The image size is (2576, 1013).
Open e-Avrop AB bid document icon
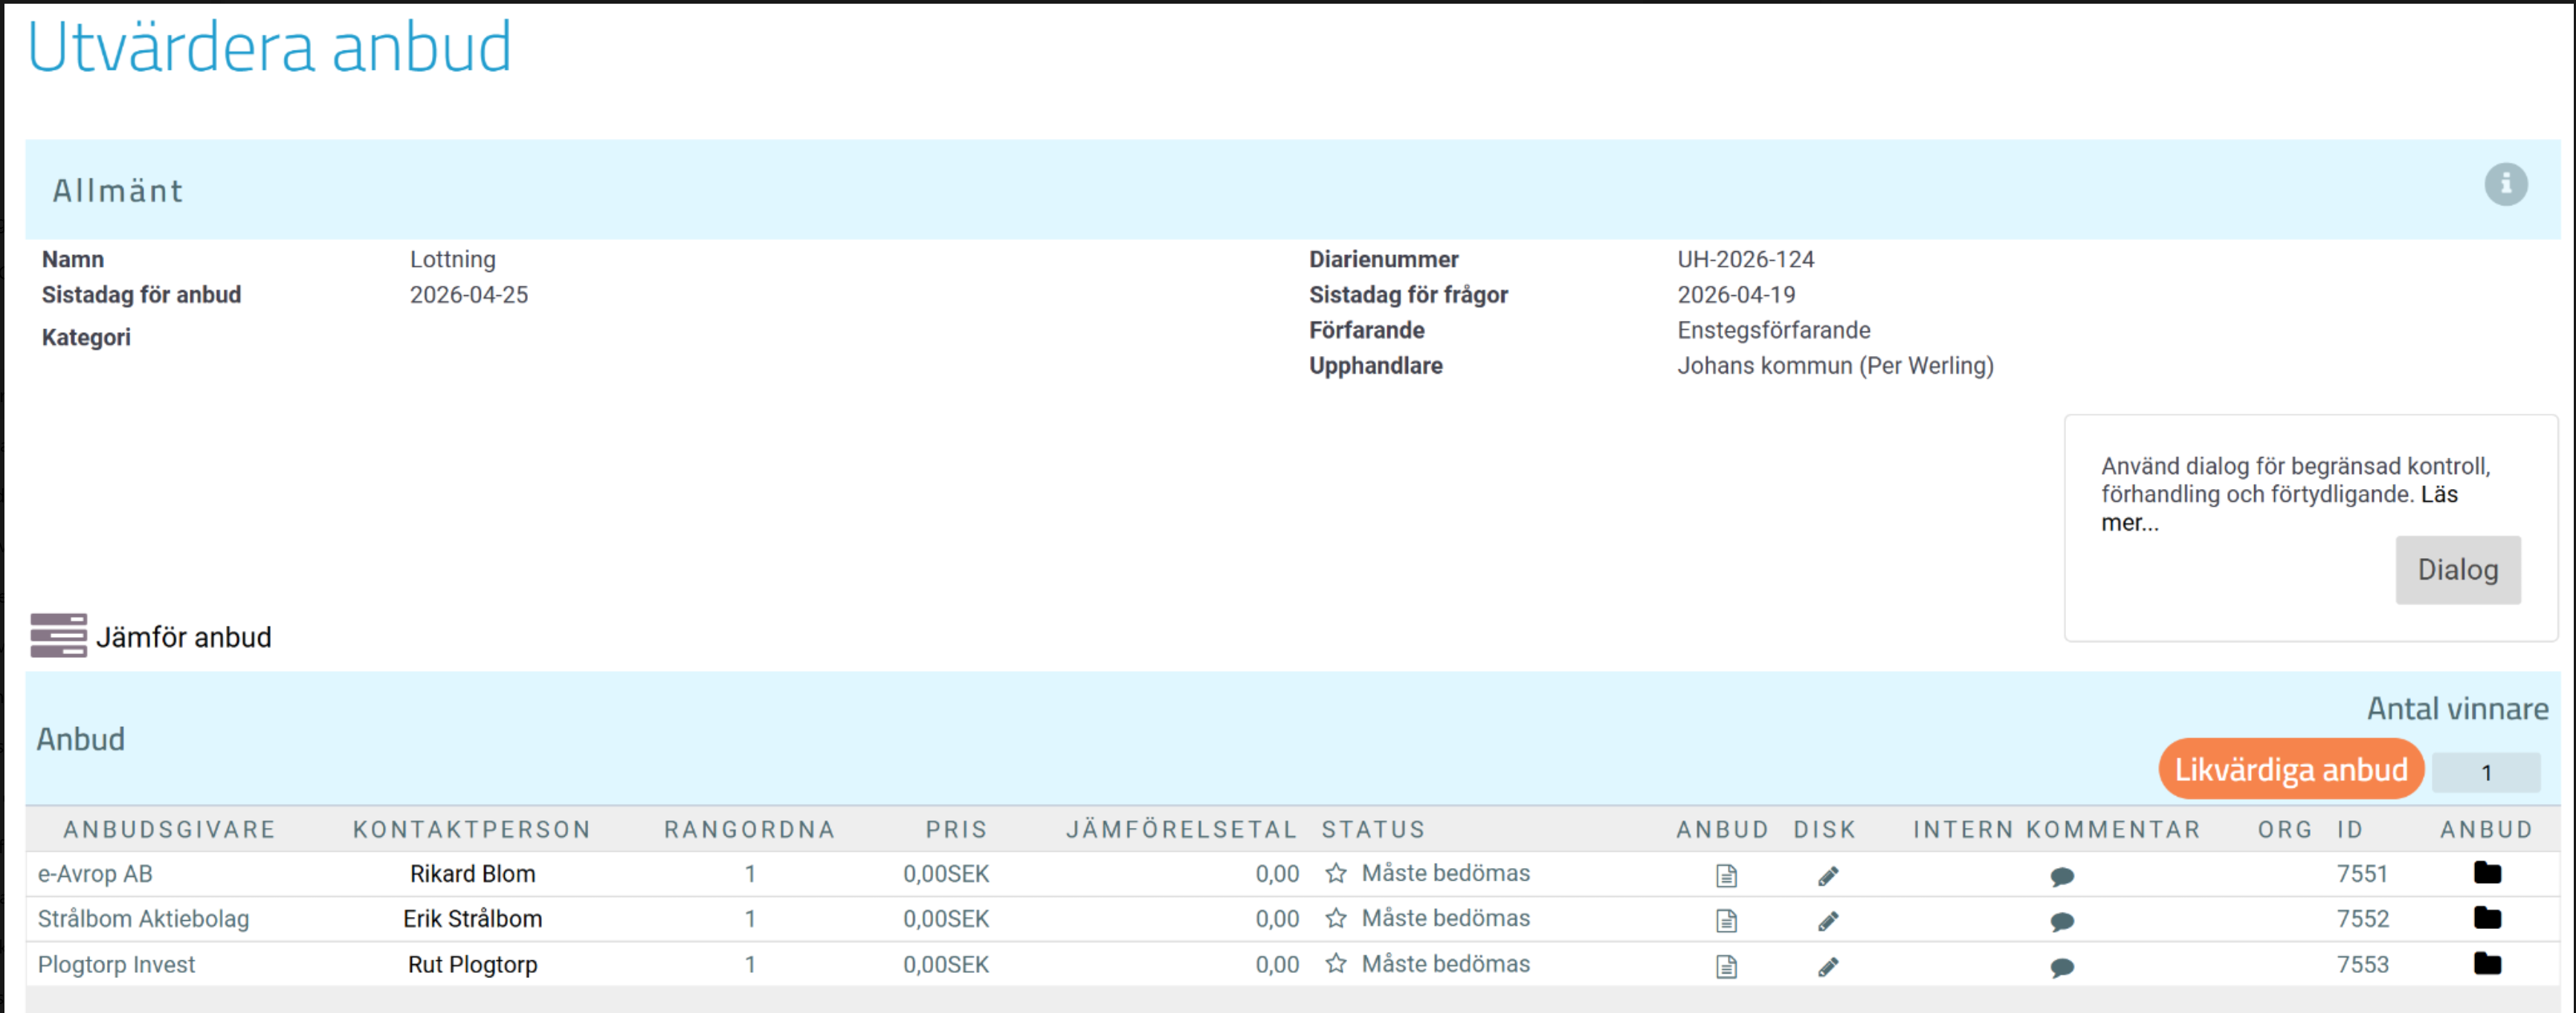(x=1725, y=876)
